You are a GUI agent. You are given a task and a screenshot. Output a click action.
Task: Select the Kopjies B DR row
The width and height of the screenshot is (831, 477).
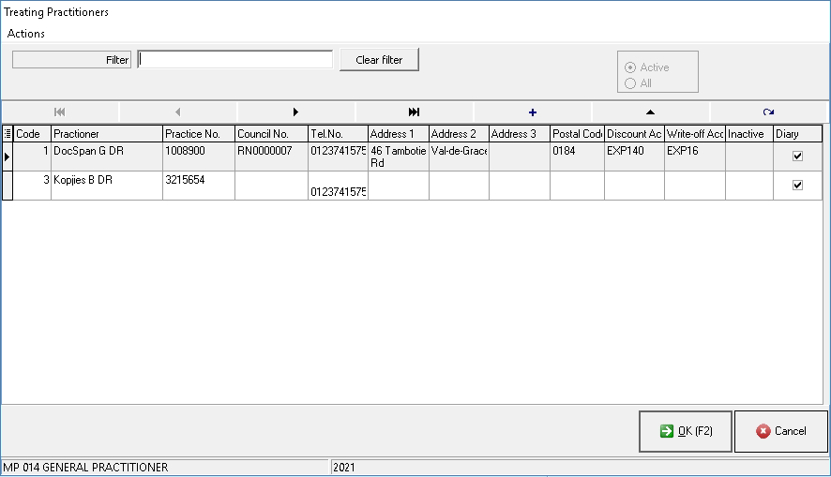(x=106, y=181)
